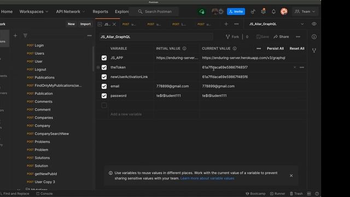Image resolution: width=350 pixels, height=197 pixels.
Task: Expand the Workspaces dropdown
Action: coord(34,11)
